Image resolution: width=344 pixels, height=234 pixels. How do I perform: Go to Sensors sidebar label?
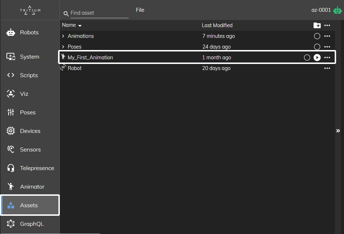30,150
